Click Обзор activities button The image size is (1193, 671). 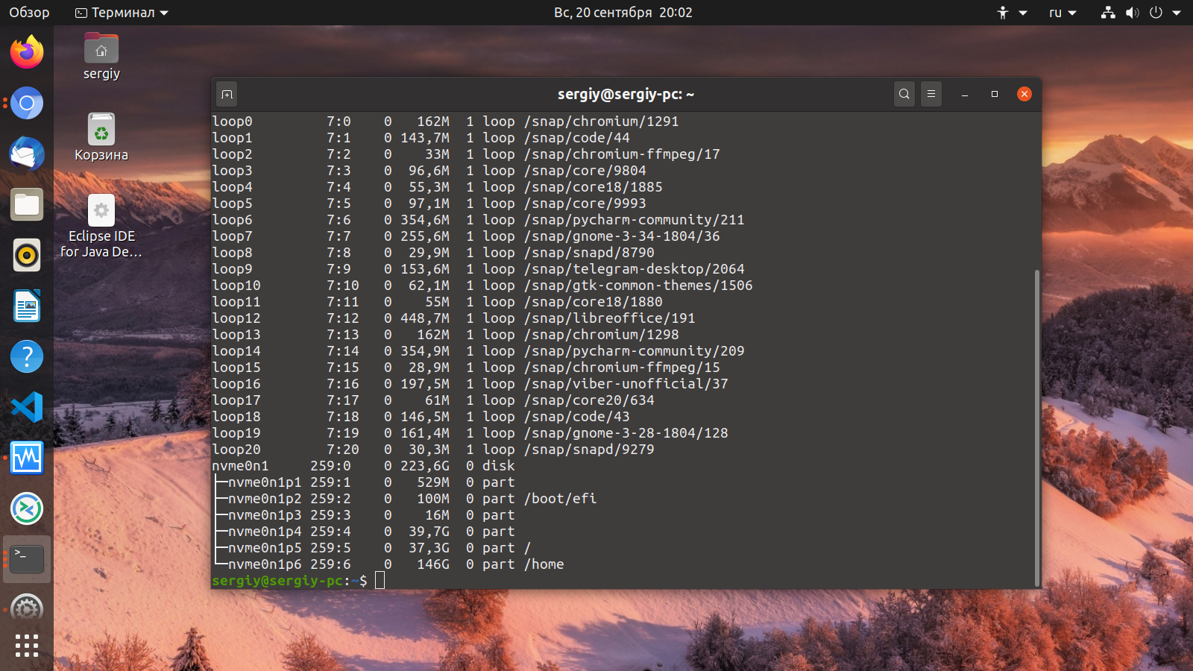click(29, 13)
